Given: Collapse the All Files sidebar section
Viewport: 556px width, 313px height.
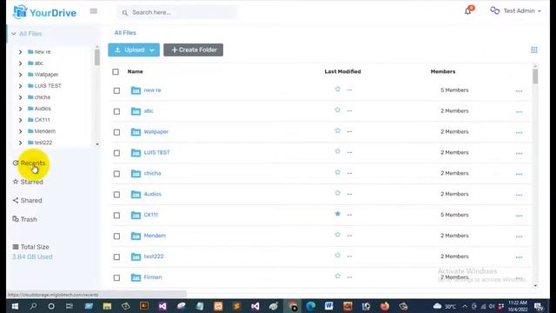Looking at the screenshot, I should [14, 34].
